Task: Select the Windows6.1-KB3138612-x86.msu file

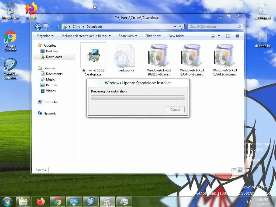Action: (225, 60)
